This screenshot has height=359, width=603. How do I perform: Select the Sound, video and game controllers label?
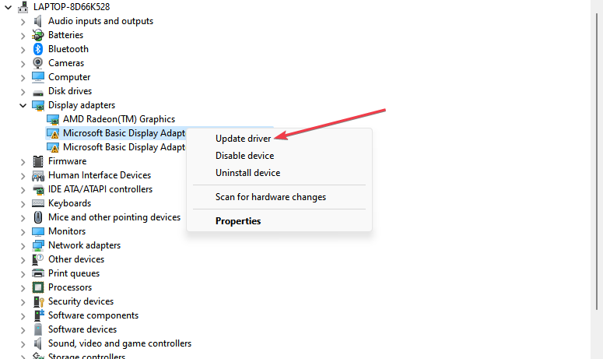(120, 343)
